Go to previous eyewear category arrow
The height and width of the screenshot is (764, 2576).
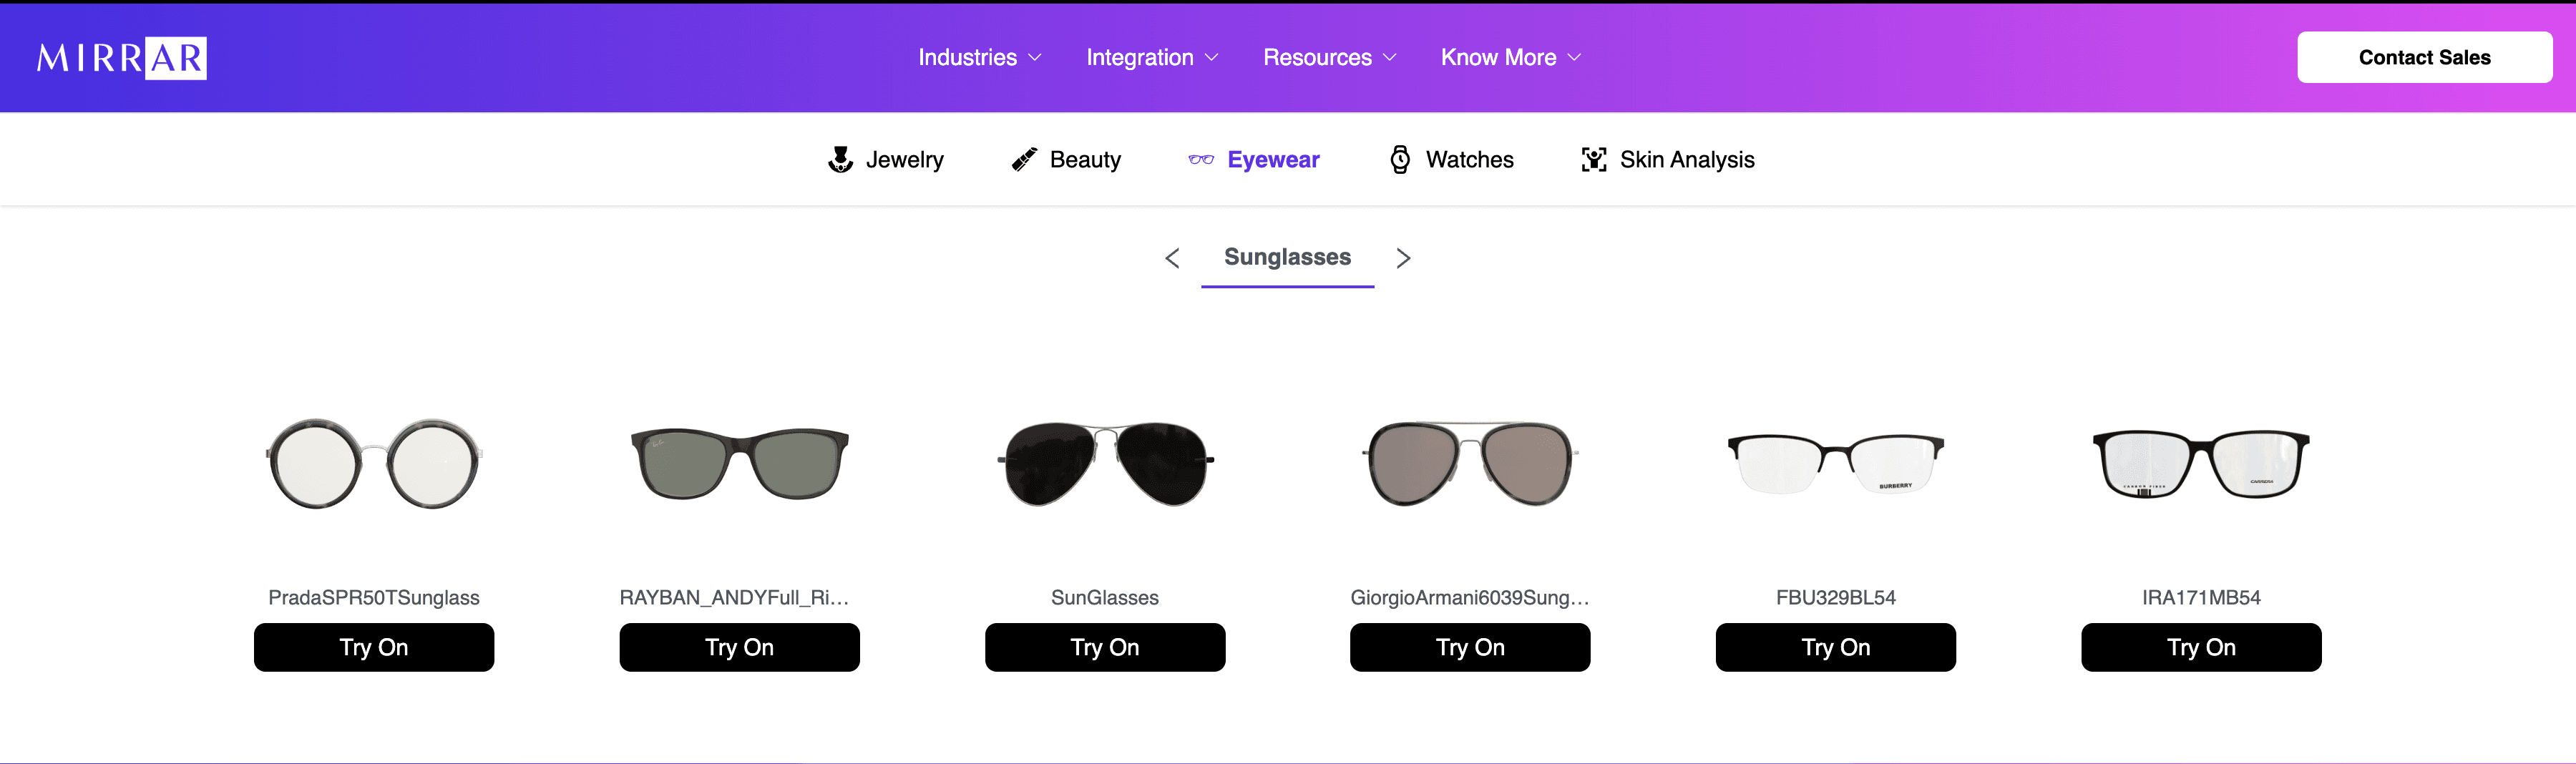[x=1172, y=258]
